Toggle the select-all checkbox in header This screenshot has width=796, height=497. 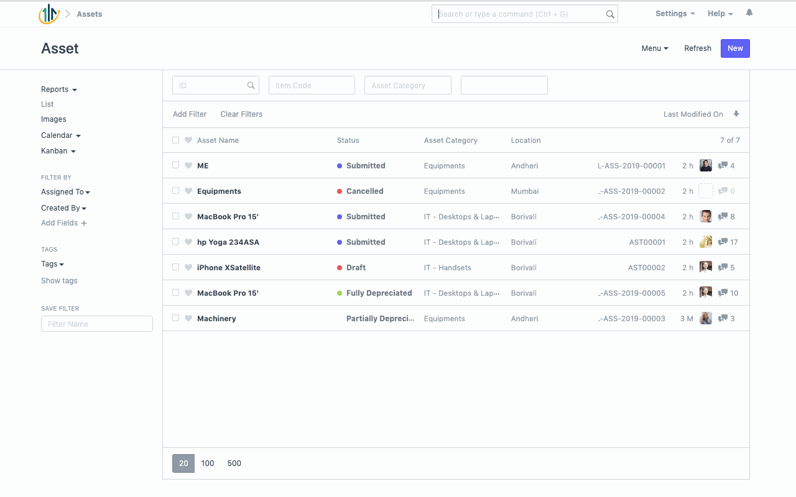[175, 140]
